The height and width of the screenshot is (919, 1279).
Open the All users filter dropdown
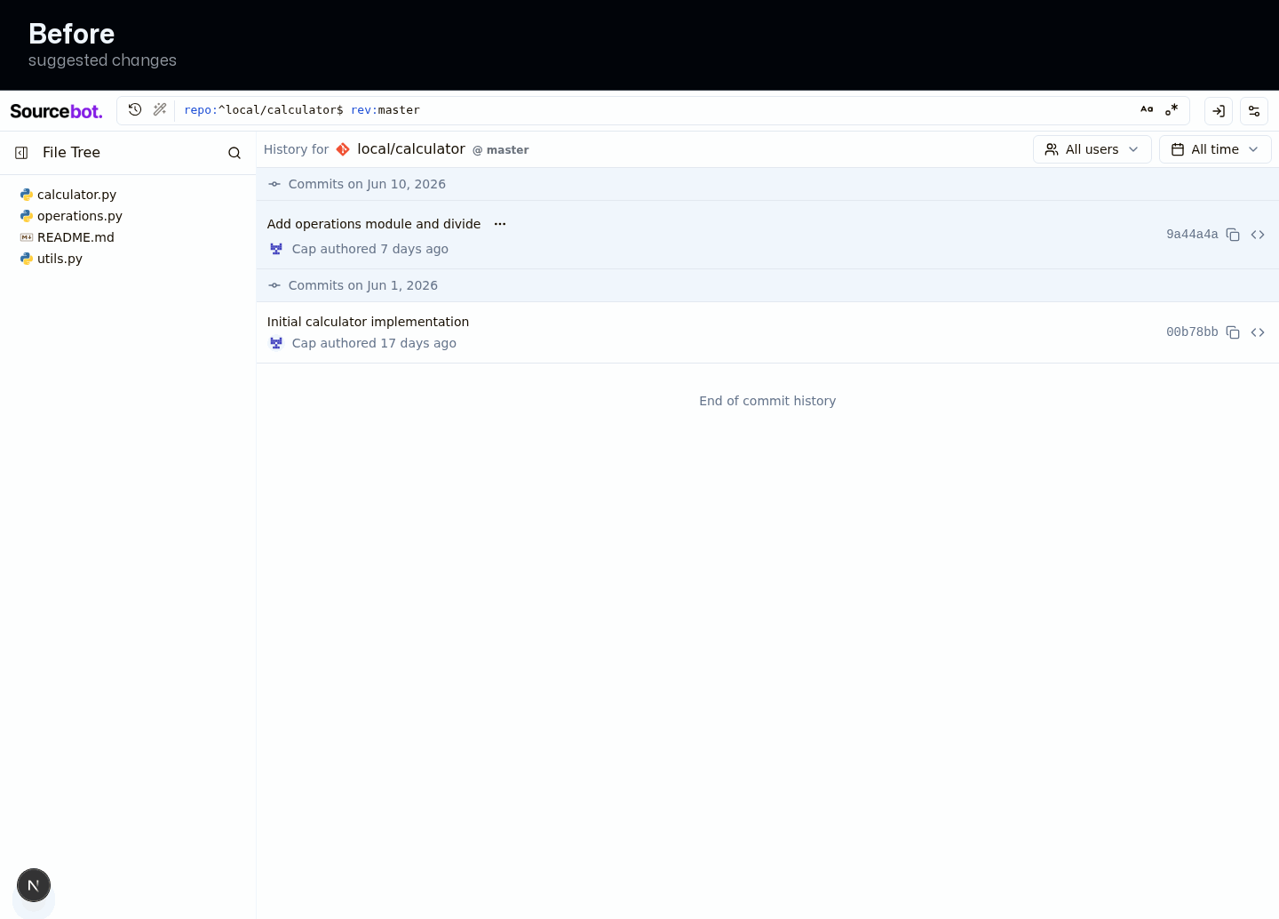pyautogui.click(x=1092, y=149)
